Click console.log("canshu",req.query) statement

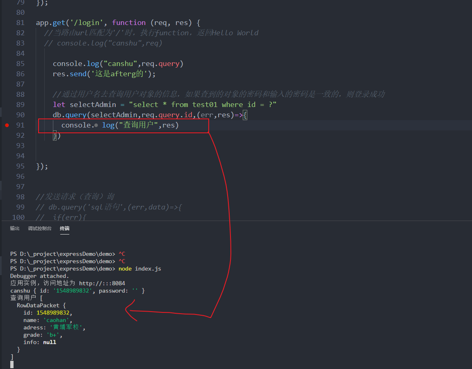[x=118, y=64]
